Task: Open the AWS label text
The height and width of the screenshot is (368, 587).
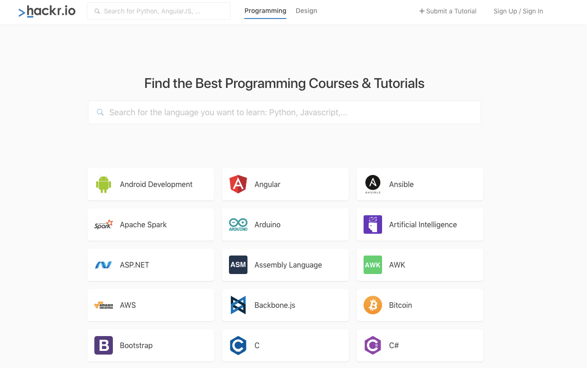Action: point(128,305)
